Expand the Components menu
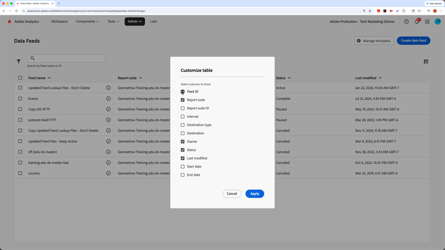 (87, 21)
